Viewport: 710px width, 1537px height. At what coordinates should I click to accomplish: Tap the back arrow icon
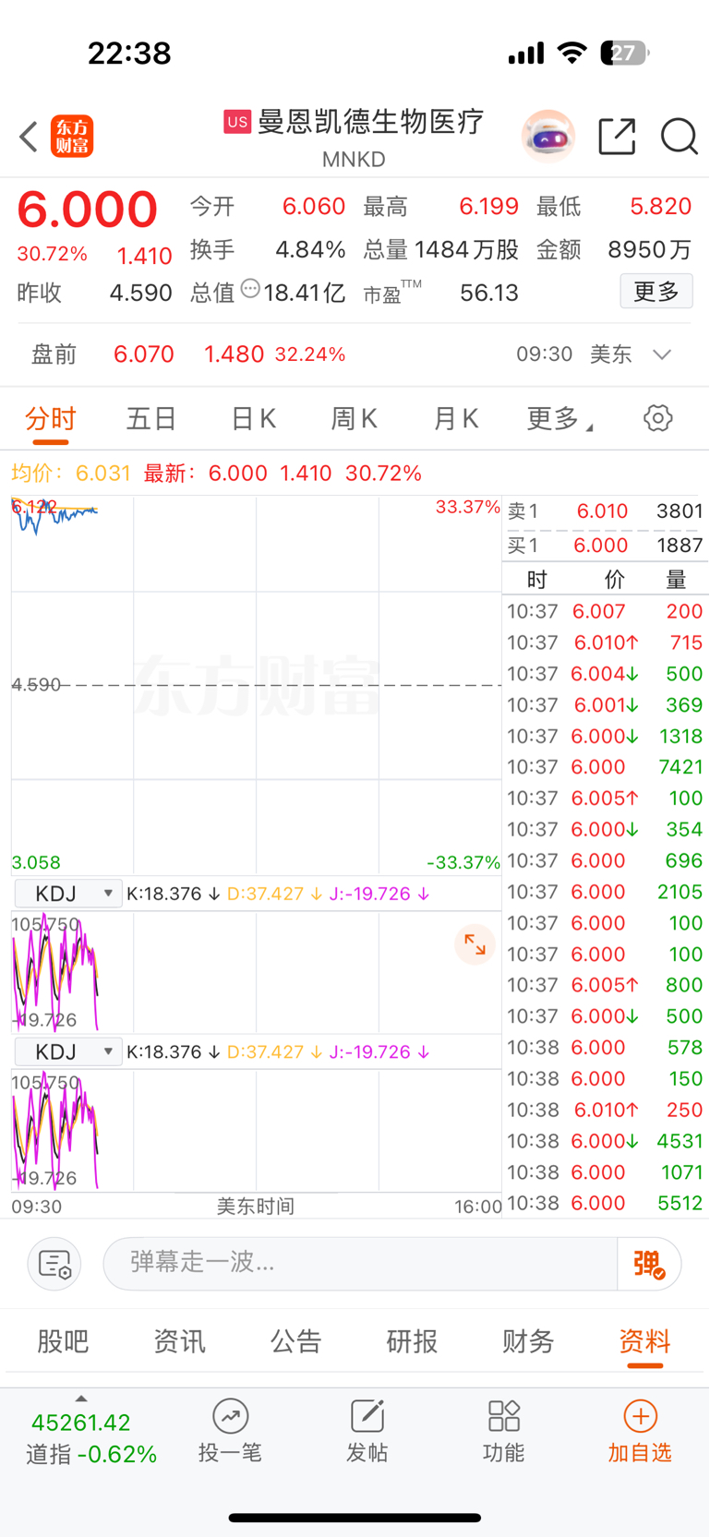click(x=29, y=137)
